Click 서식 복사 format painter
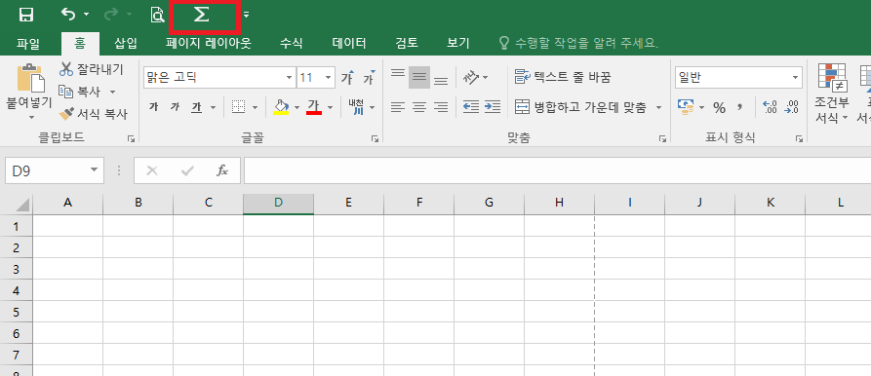871x376 pixels. [x=94, y=114]
